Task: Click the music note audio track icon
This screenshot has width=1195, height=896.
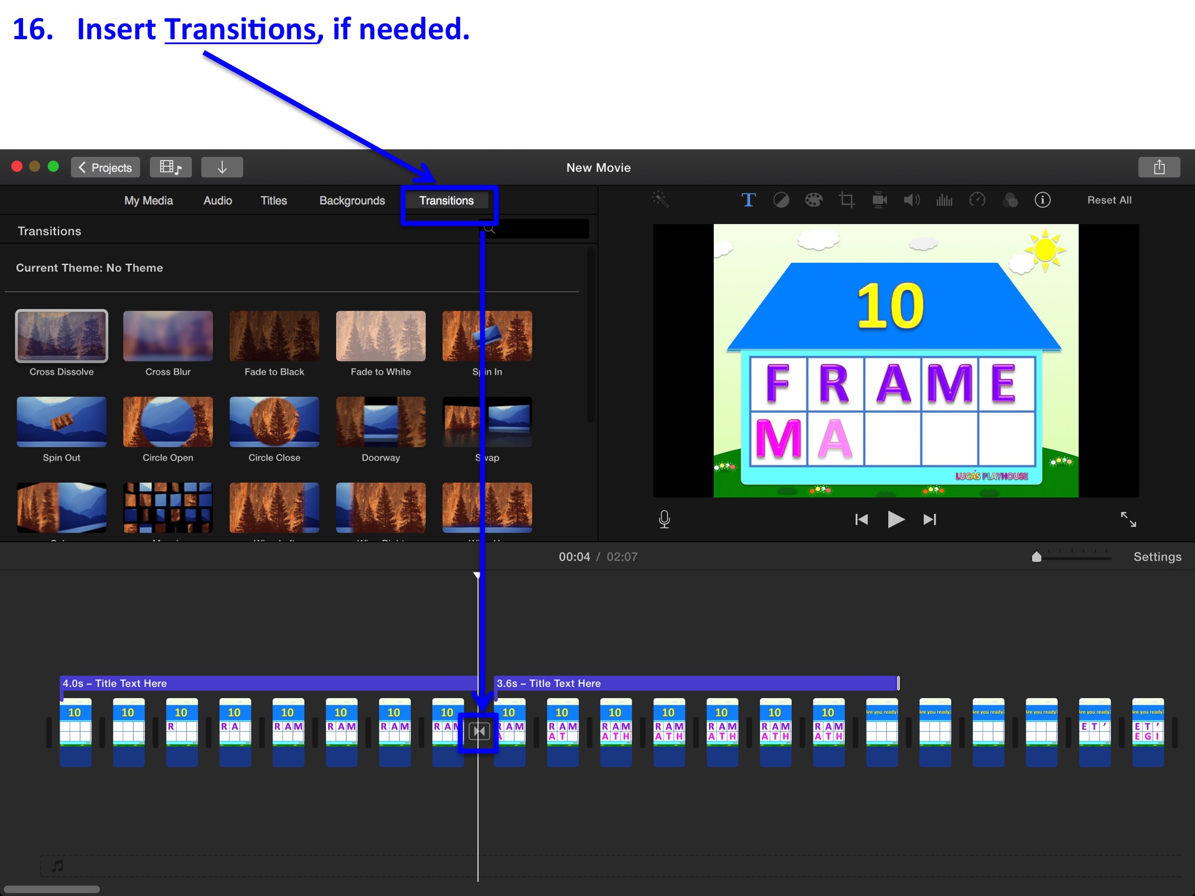Action: (x=57, y=866)
